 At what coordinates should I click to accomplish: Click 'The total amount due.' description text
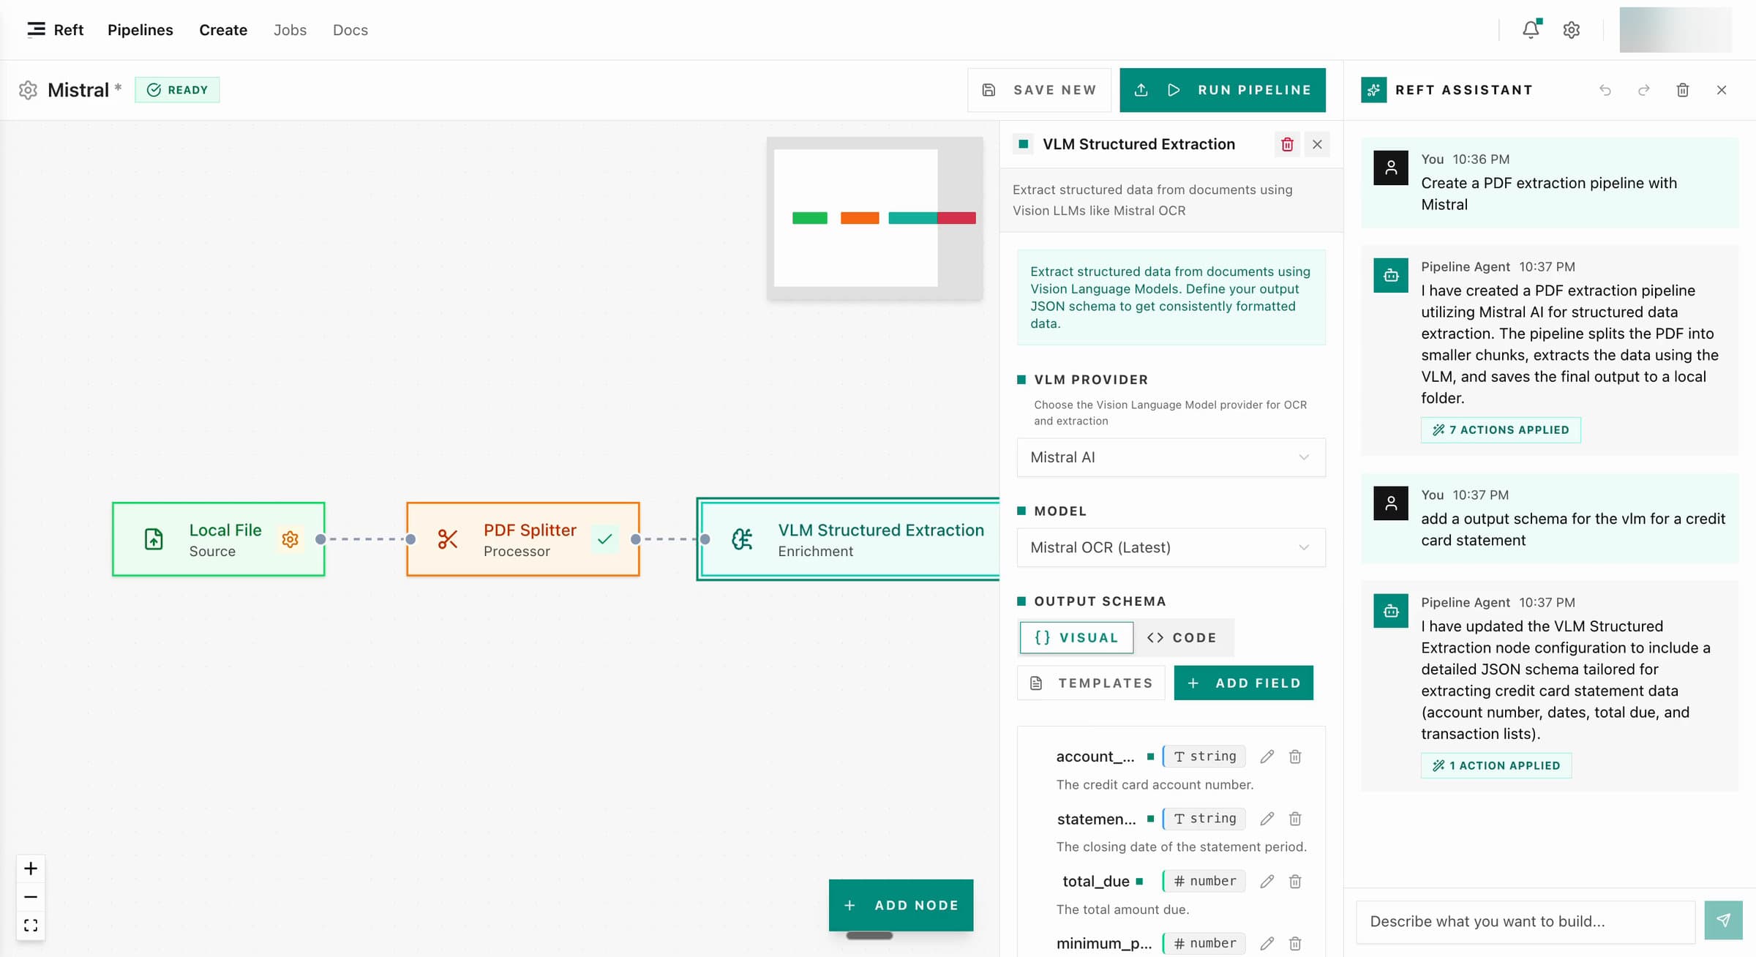tap(1122, 909)
